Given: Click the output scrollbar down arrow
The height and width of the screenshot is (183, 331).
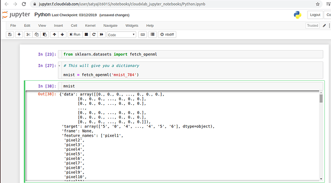Looking at the screenshot, I should 321,179.
